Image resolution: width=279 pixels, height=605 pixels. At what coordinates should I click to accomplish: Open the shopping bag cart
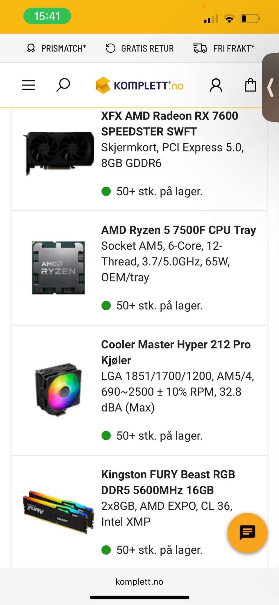(250, 85)
